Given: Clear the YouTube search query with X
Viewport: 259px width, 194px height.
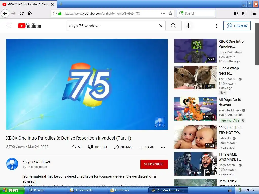Looking at the screenshot, I should pos(161,26).
